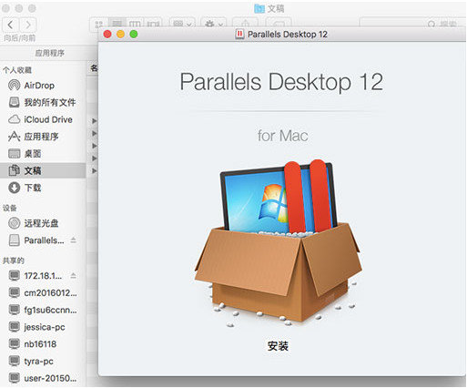The height and width of the screenshot is (388, 467).
Task: Click the All My Files icon
Action: (14, 102)
